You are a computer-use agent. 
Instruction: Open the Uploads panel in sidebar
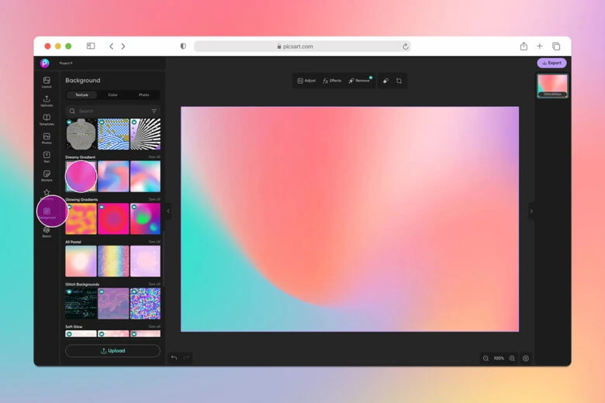click(47, 101)
